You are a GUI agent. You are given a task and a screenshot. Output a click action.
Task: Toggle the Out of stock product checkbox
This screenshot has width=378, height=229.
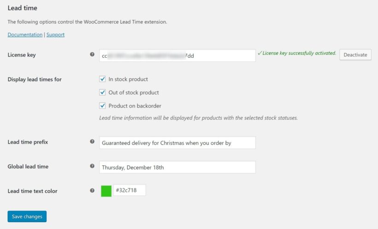click(x=103, y=92)
